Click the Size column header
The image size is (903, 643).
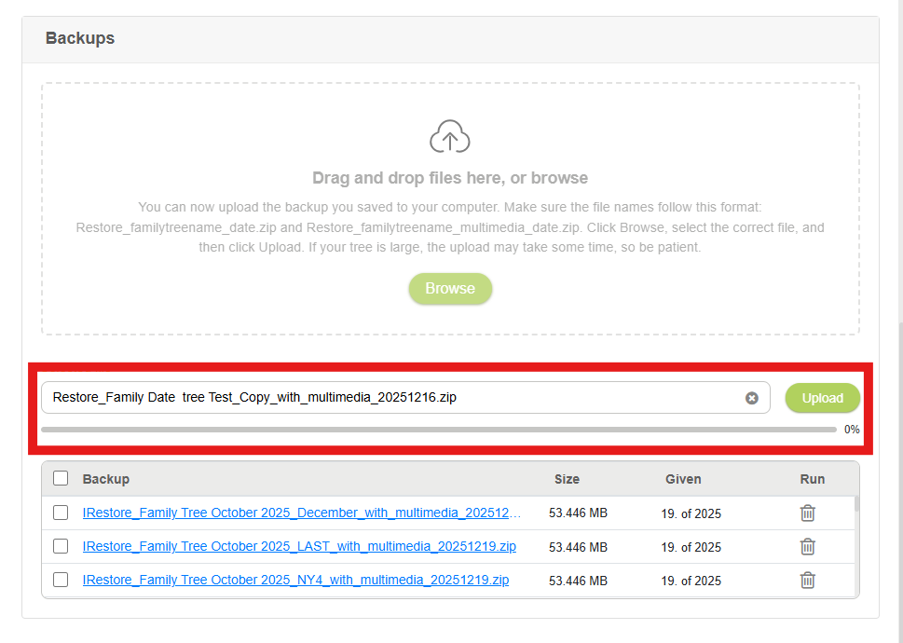(567, 479)
